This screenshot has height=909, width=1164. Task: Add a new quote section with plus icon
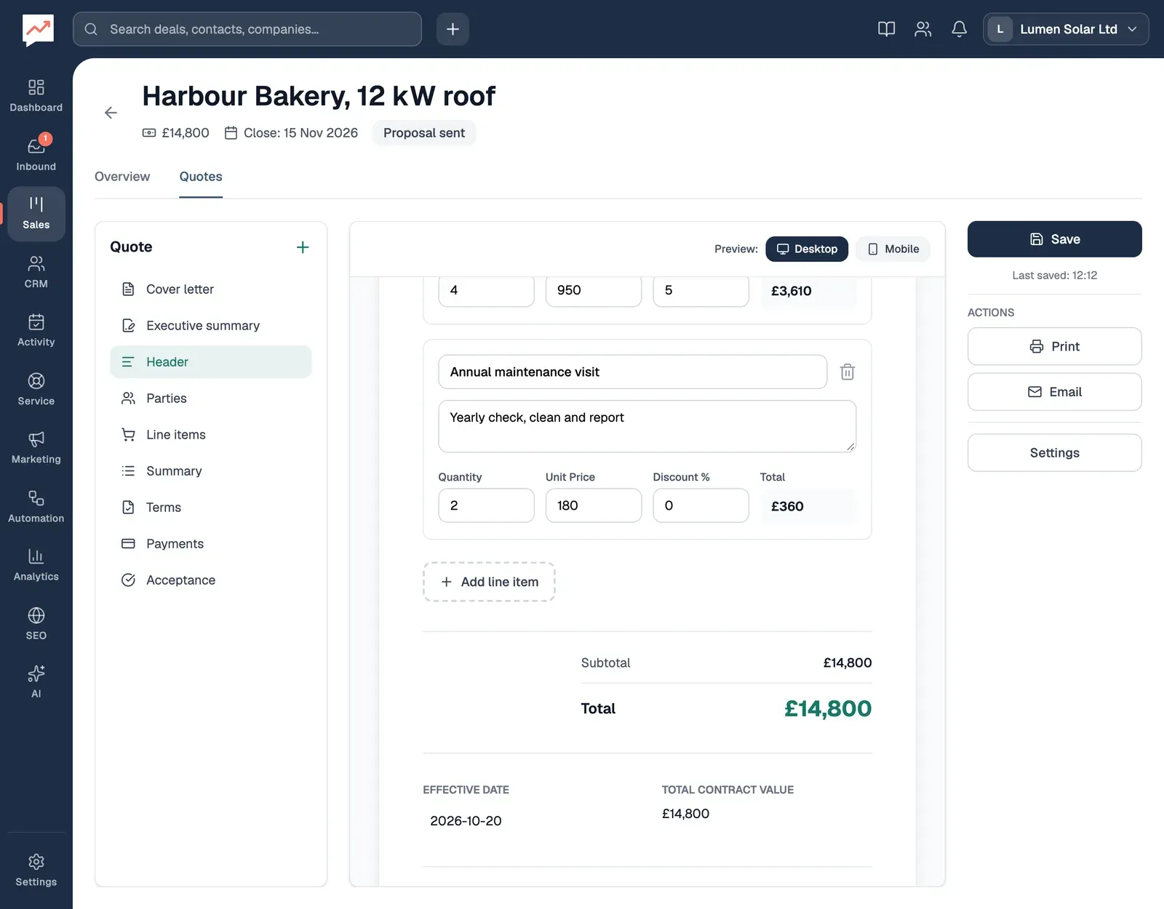(303, 247)
